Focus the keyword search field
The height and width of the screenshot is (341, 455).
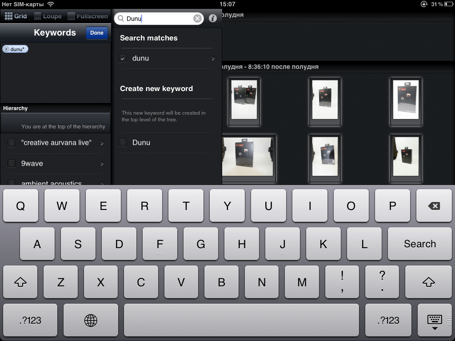[x=159, y=19]
